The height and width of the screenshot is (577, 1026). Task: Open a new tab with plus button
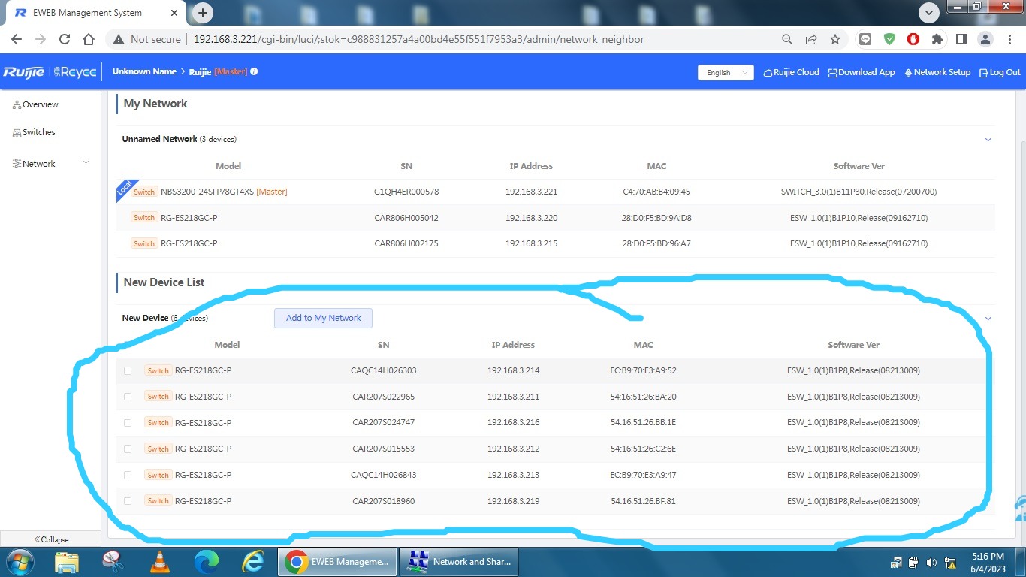click(203, 13)
